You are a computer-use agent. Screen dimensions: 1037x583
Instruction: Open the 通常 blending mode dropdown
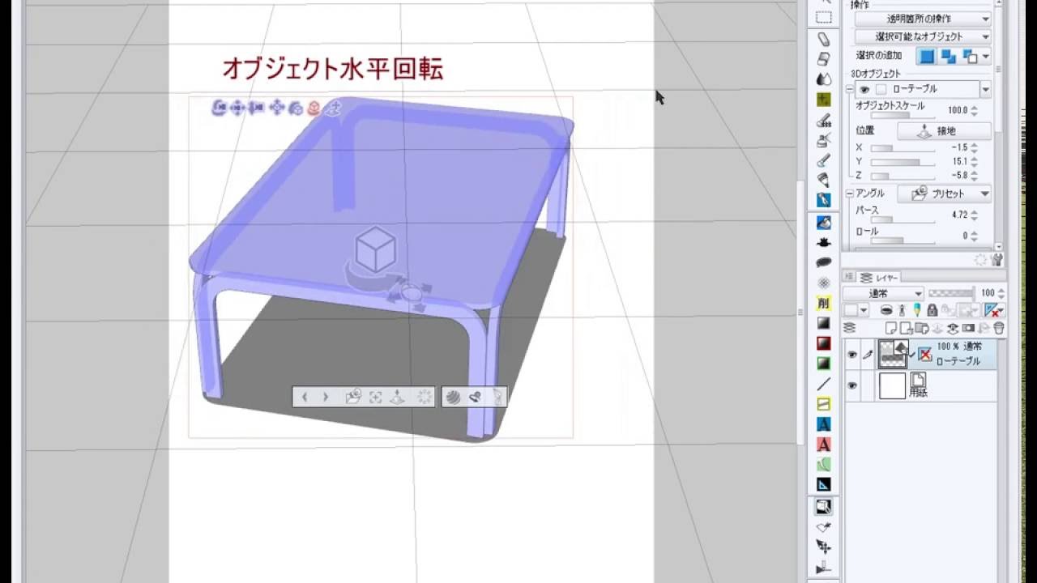pos(883,293)
